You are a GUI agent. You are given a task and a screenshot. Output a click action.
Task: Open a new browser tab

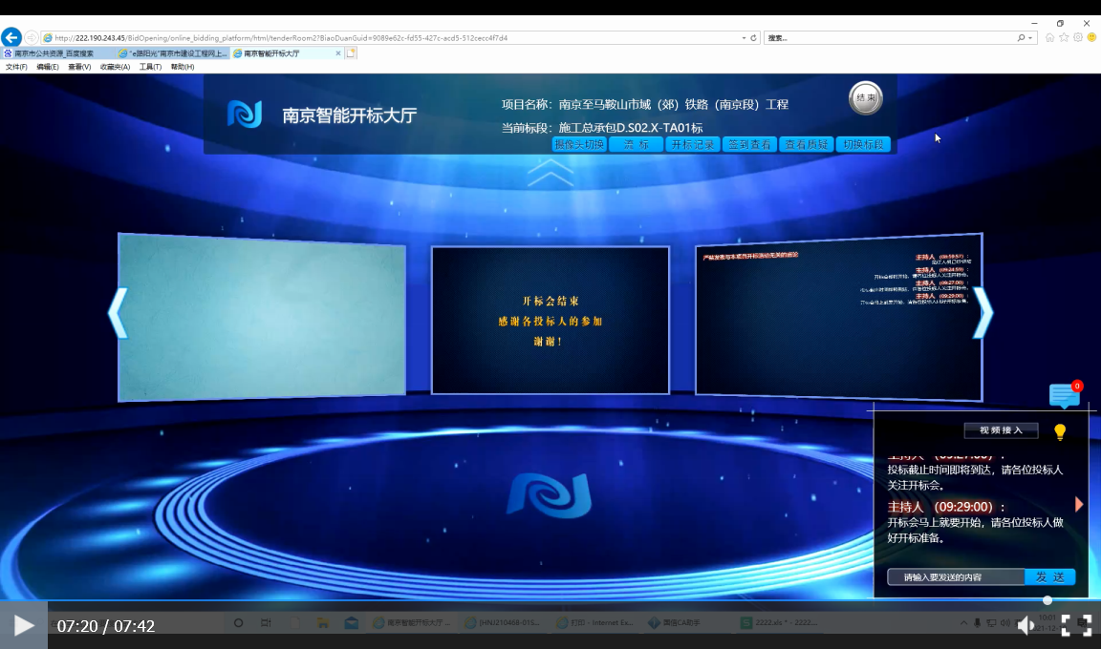click(351, 53)
